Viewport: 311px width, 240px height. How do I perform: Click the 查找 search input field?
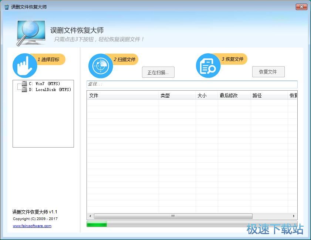pos(192,84)
